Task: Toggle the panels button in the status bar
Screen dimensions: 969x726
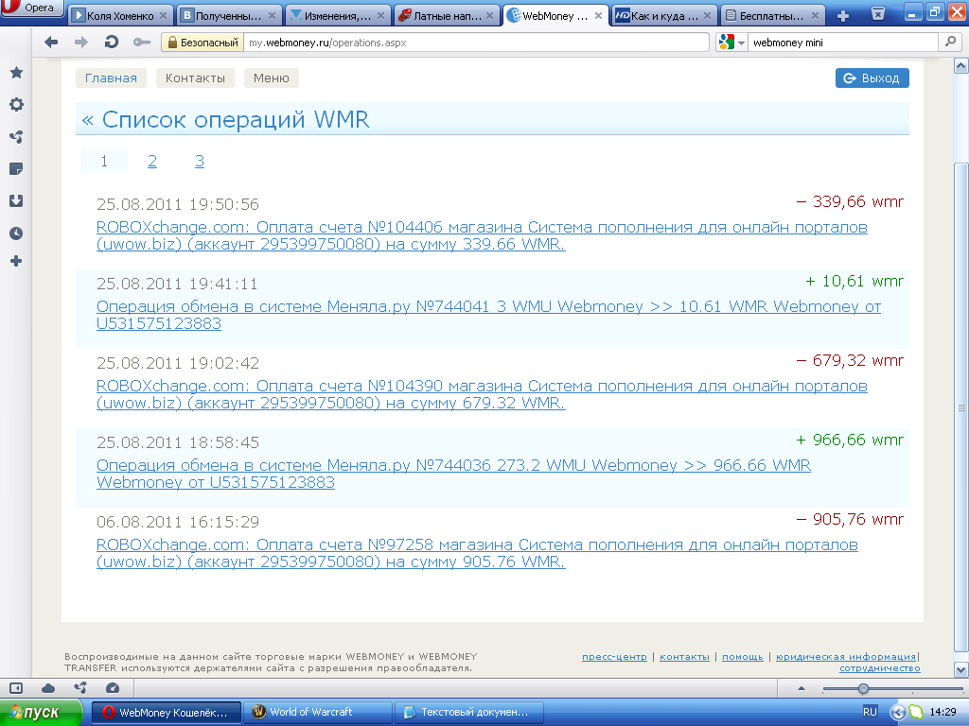Action: point(16,688)
